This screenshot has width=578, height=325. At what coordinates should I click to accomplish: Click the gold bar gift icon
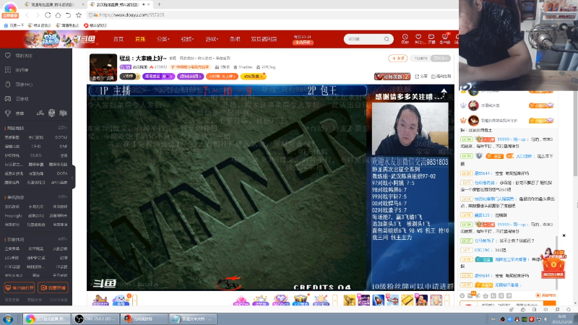tap(407, 300)
